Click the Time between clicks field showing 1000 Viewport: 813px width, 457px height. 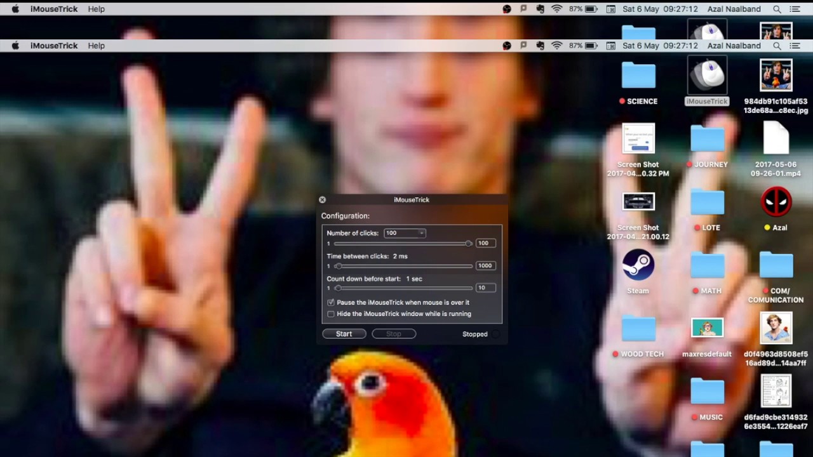click(485, 266)
